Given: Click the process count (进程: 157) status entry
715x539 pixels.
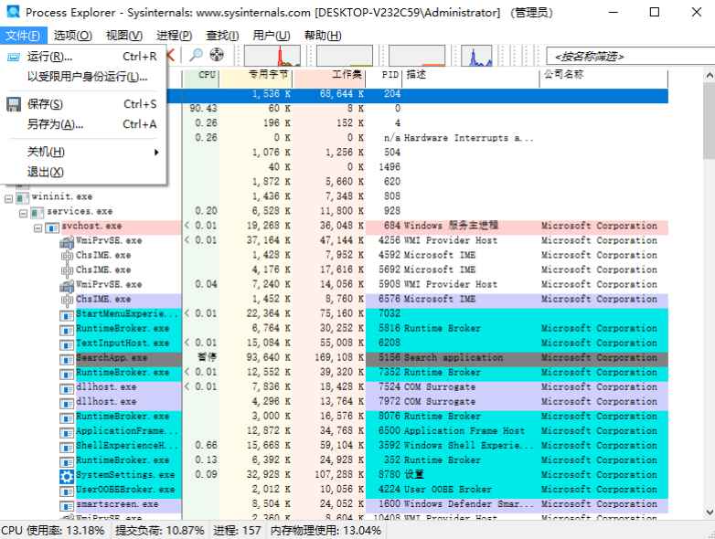Looking at the screenshot, I should pyautogui.click(x=237, y=531).
